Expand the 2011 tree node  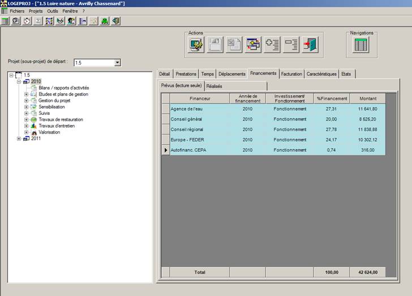[19, 139]
